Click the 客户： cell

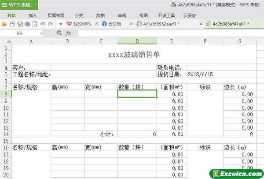pyautogui.click(x=31, y=67)
